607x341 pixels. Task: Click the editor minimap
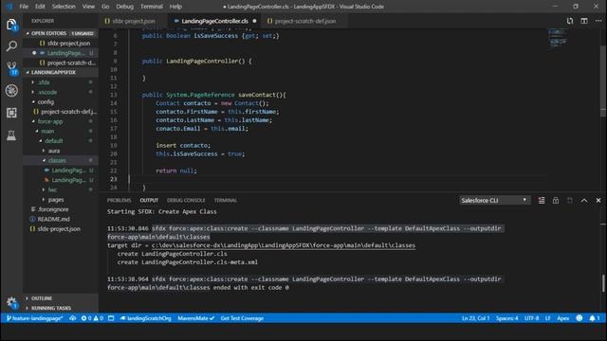tap(558, 39)
